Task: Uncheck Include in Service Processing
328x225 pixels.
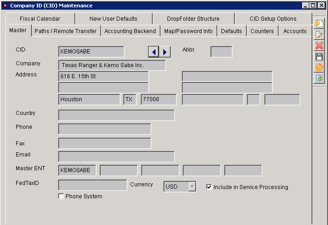Action: (209, 187)
